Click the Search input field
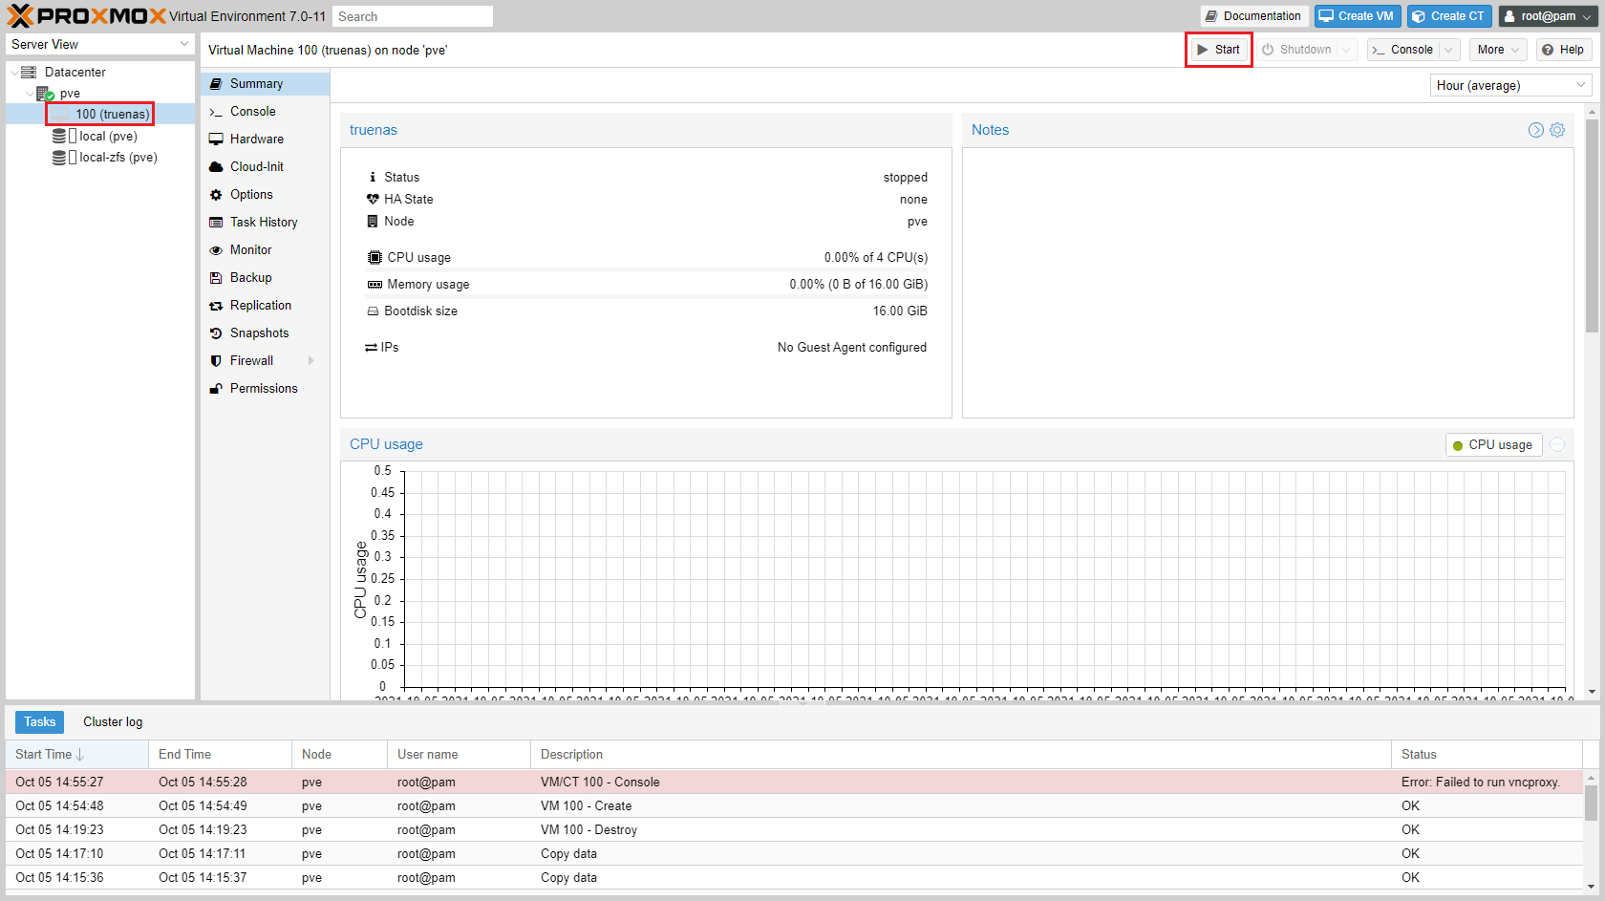The height and width of the screenshot is (901, 1605). [413, 16]
